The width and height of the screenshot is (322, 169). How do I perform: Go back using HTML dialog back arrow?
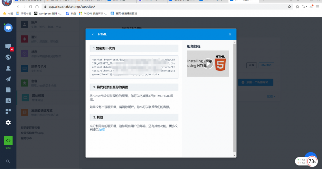[x=93, y=34]
